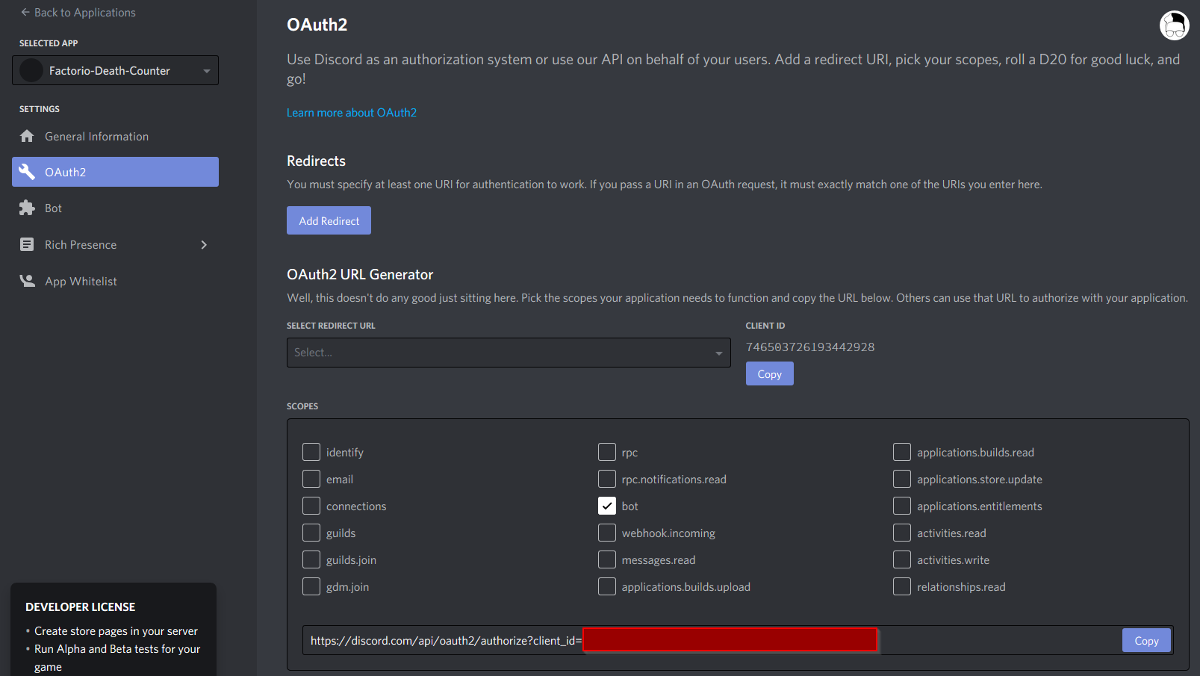Click the OAuth2 URL Generator heading
Viewport: 1200px width, 676px height.
(360, 274)
